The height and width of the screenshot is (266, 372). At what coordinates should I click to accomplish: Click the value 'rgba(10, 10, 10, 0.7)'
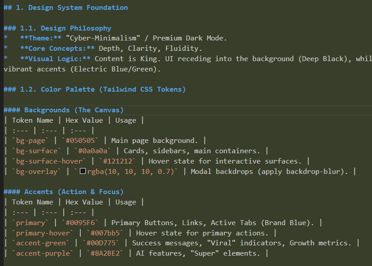click(x=131, y=172)
